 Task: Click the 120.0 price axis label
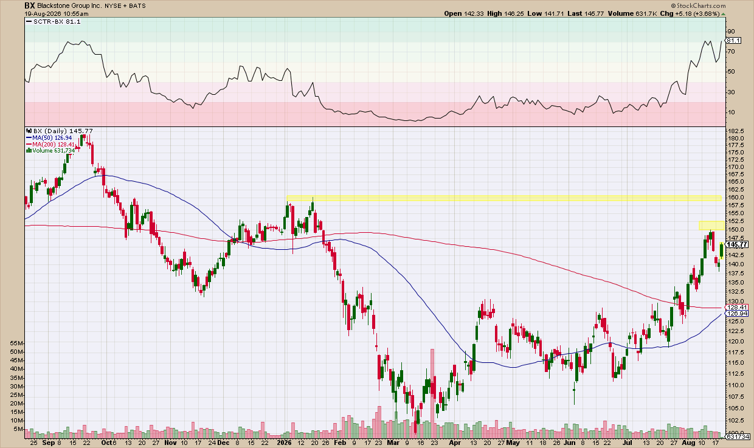[x=736, y=342]
